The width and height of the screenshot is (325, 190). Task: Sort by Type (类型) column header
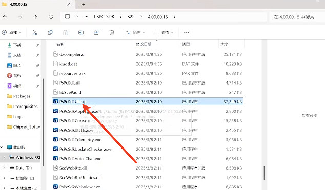click(186, 44)
